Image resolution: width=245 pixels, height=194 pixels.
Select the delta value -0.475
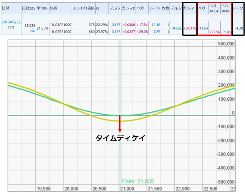point(115,32)
